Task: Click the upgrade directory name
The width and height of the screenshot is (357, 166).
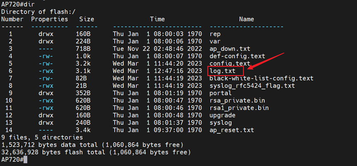Action: click(223, 115)
